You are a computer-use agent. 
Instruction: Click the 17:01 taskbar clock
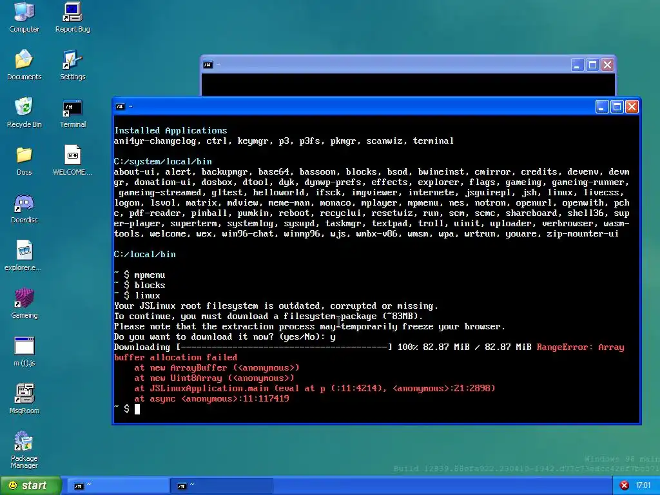pos(643,486)
